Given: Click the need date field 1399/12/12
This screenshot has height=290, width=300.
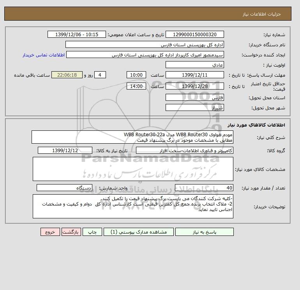Looking at the screenshot, I should pos(65,150).
